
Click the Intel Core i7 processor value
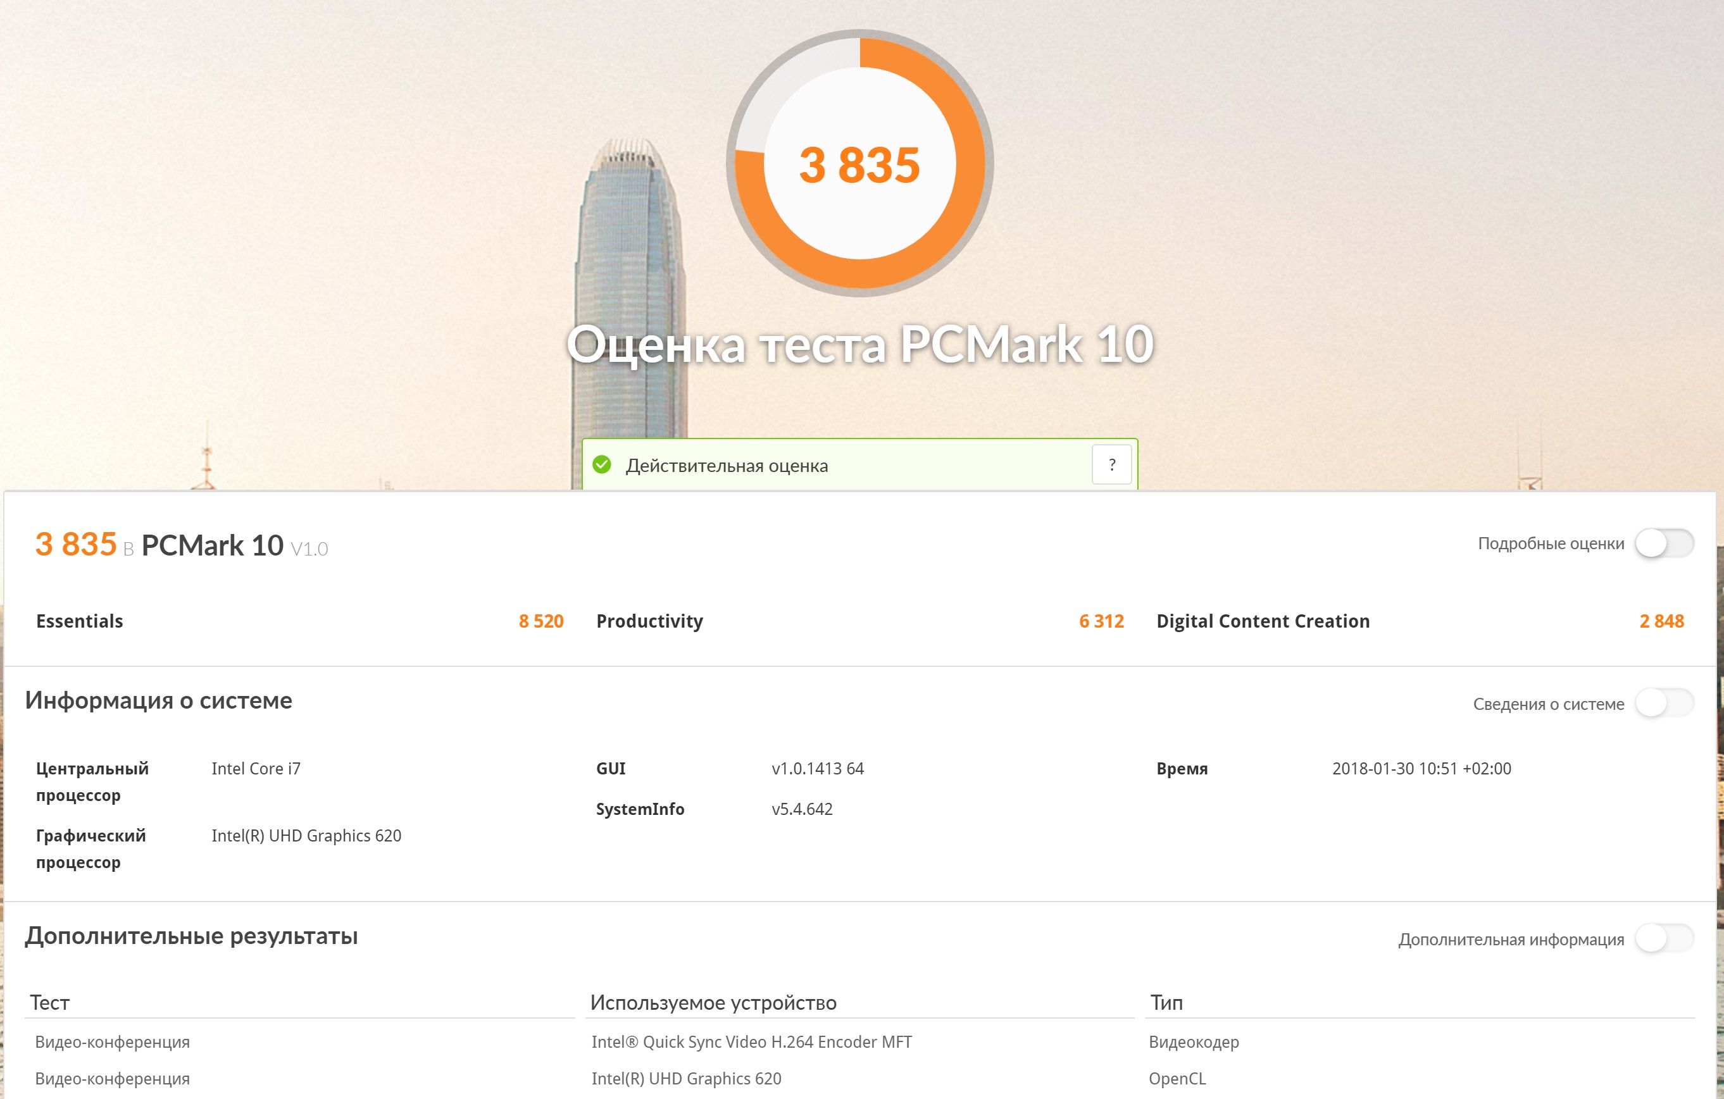coord(256,768)
